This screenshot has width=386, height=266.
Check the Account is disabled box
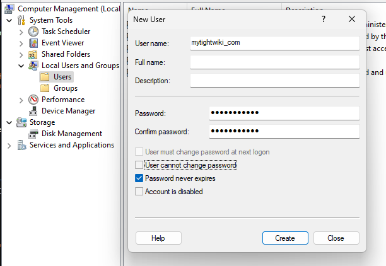[x=139, y=192]
